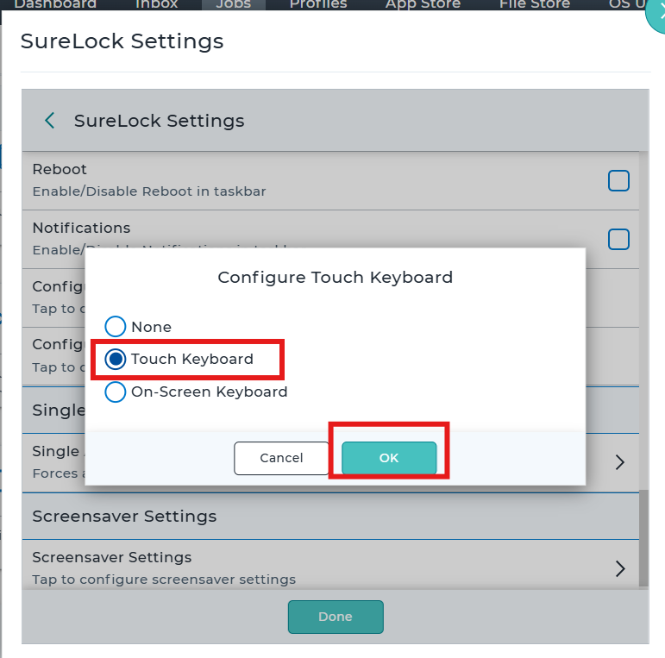
Task: Go to the Profiles tab
Action: 317,4
